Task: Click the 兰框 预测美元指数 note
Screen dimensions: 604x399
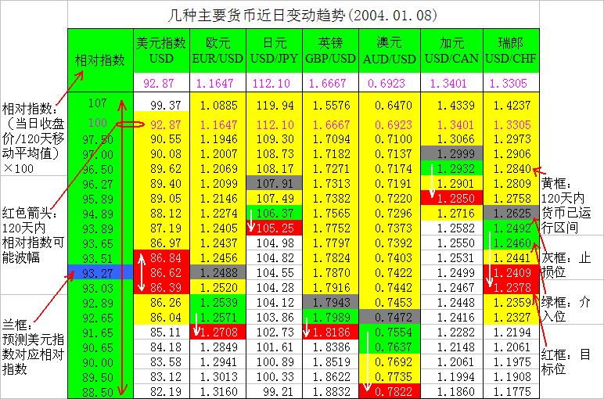Action: (33, 347)
